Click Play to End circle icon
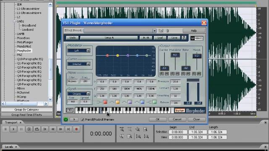269x151 pixels. [29, 129]
